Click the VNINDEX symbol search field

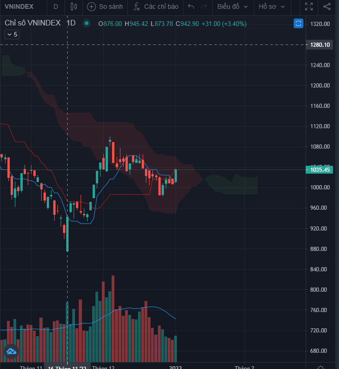(19, 6)
